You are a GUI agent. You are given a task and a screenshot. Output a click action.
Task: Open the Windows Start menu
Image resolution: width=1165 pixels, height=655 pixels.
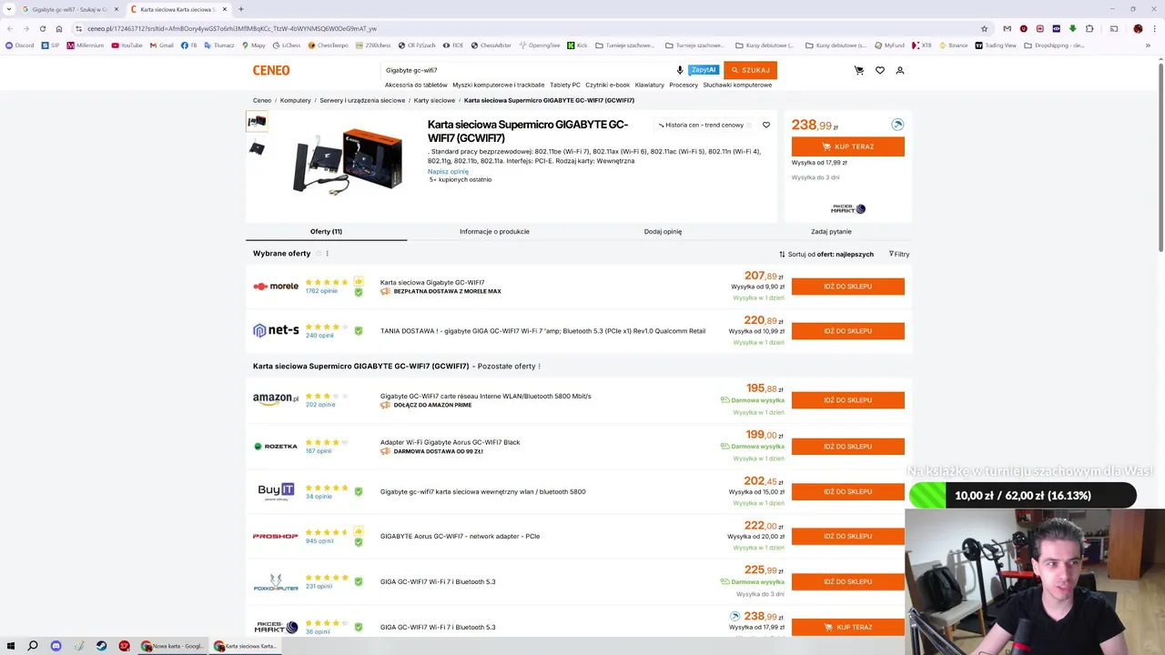click(x=11, y=646)
